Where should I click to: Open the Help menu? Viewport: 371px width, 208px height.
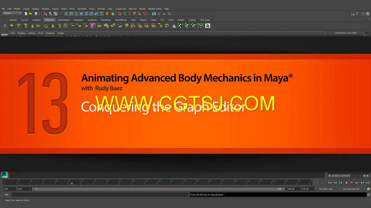tap(166, 9)
